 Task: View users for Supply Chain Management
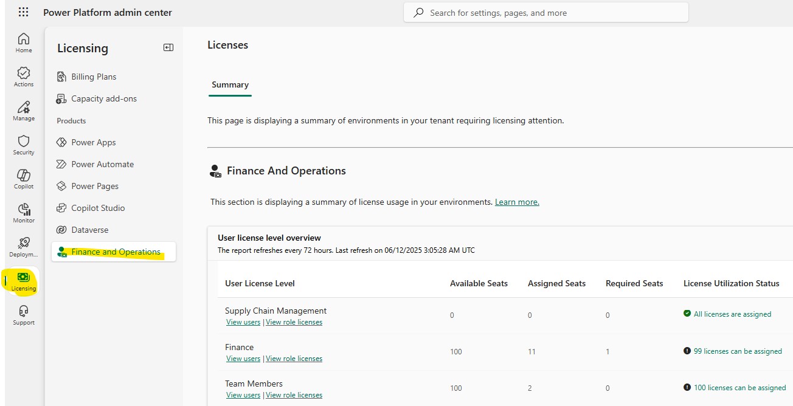243,322
